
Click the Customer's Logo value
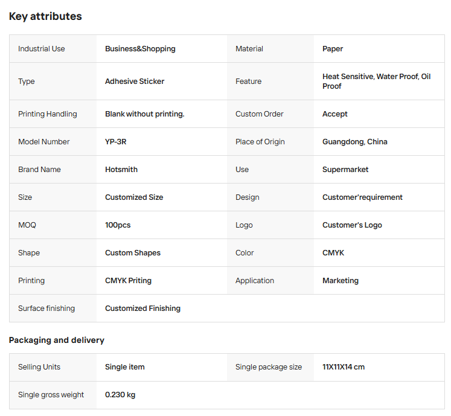[x=352, y=225]
